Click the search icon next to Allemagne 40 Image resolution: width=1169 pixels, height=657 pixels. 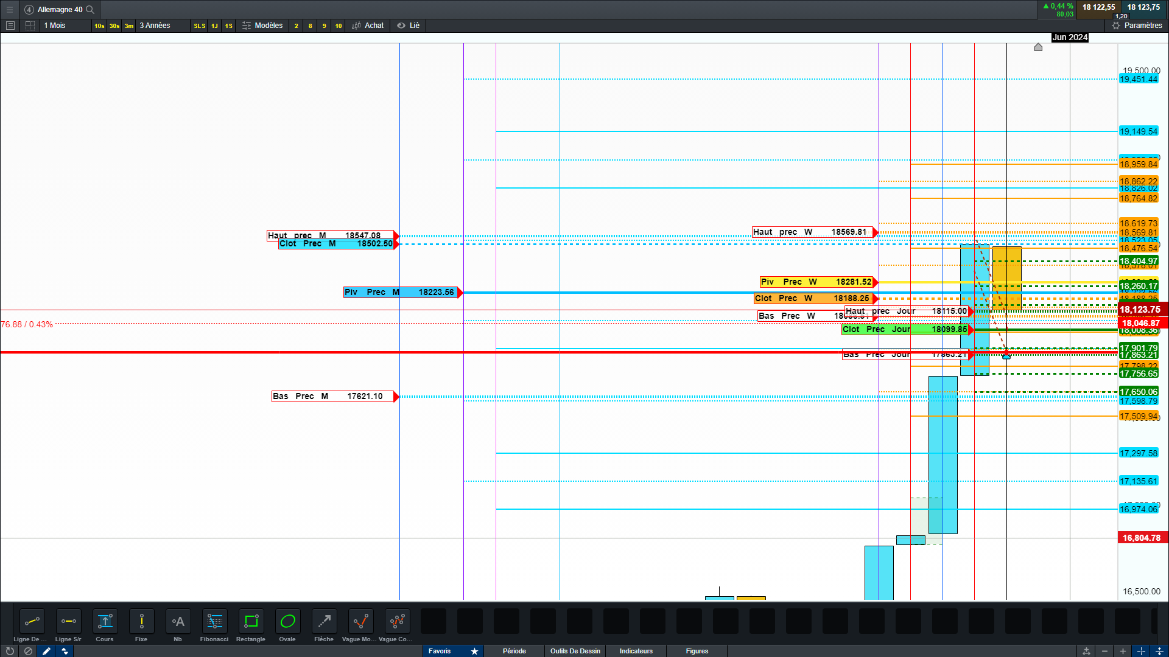tap(90, 10)
